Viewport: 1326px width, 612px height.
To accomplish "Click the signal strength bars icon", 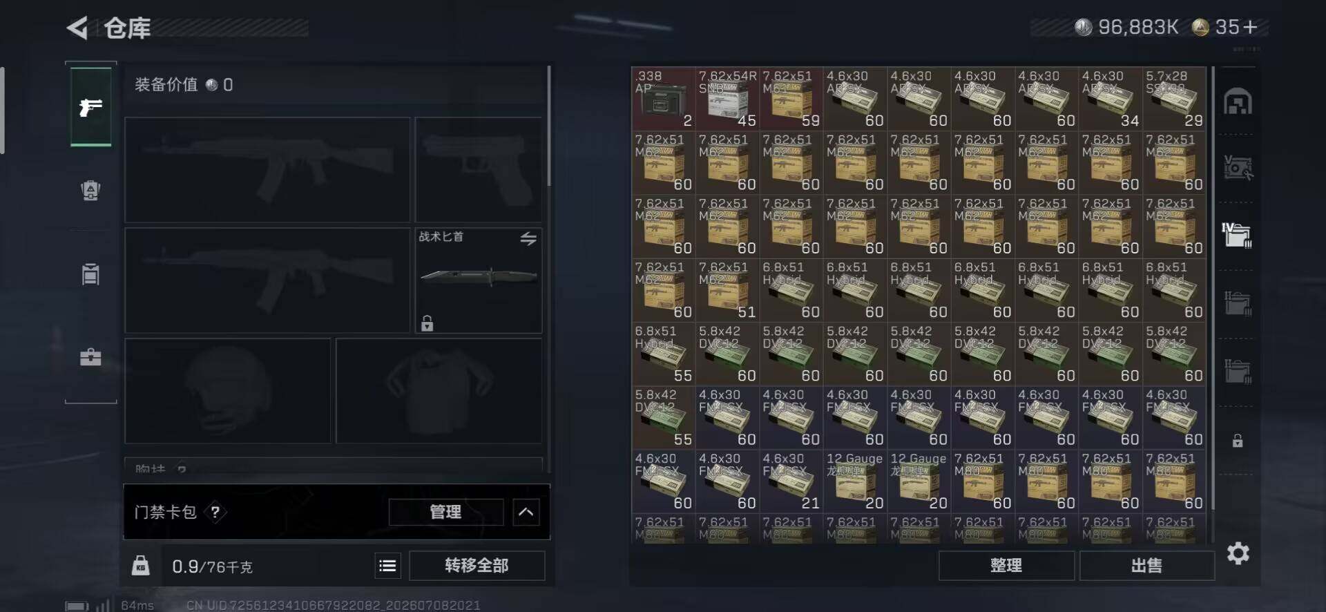I will tap(103, 605).
